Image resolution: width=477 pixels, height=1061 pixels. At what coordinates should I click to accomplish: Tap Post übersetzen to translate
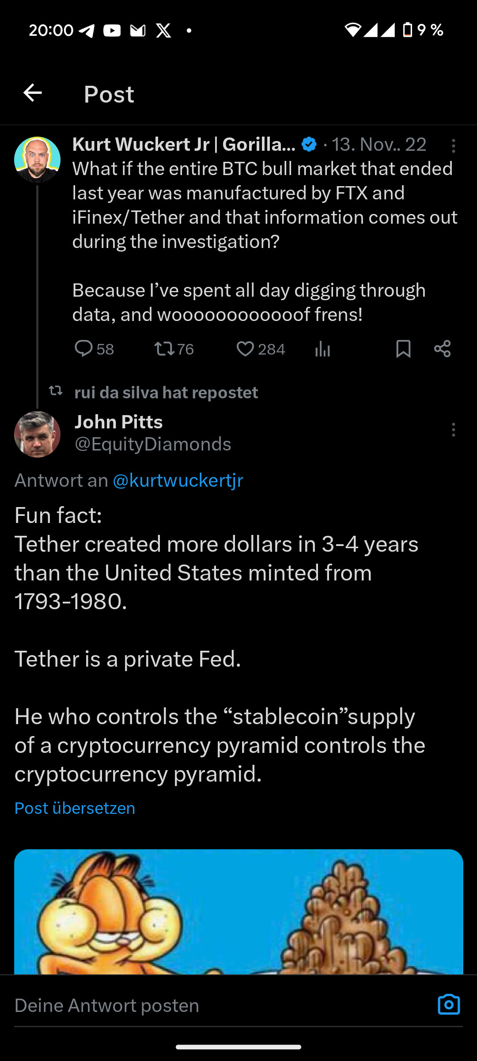[x=75, y=808]
